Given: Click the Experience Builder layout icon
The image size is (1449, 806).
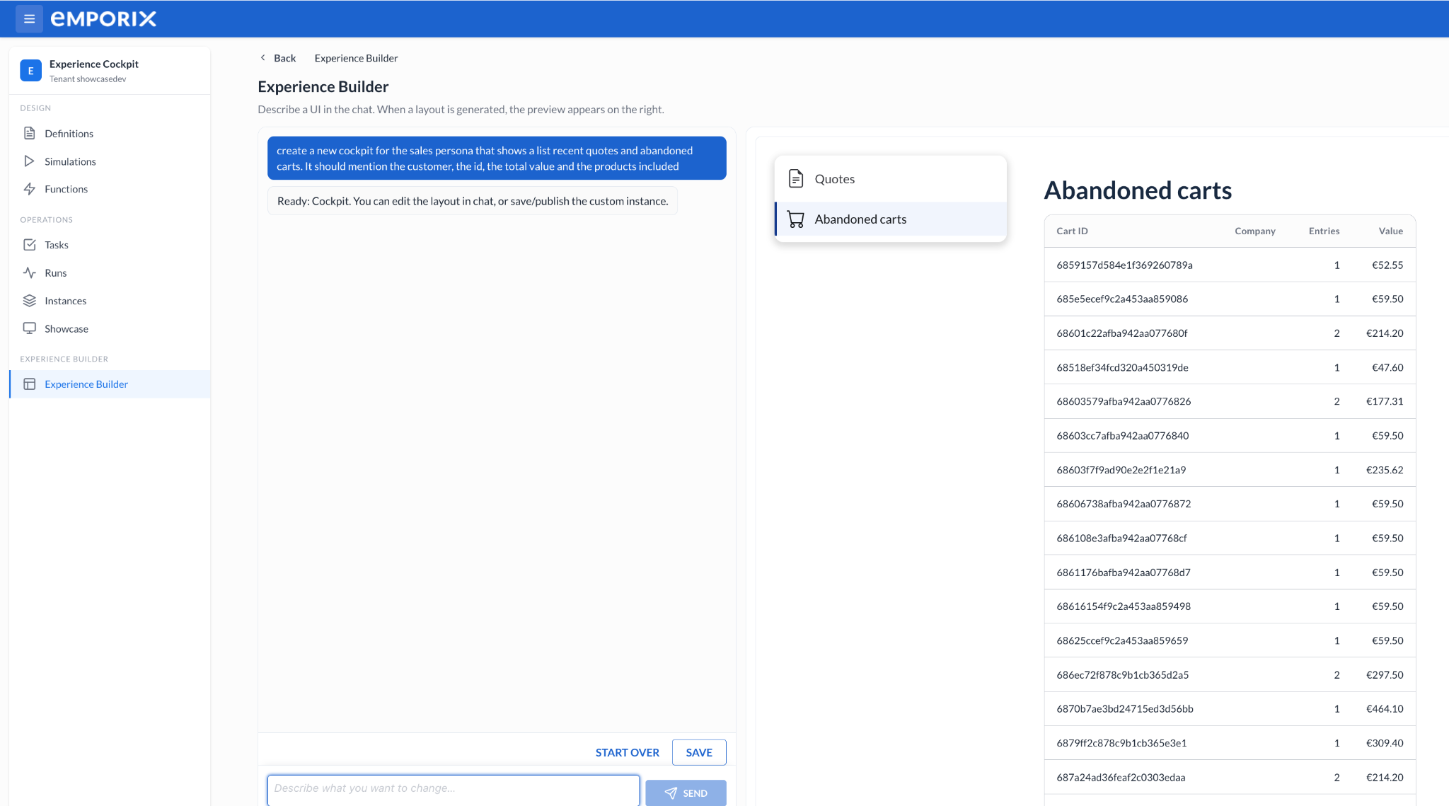Looking at the screenshot, I should 30,384.
